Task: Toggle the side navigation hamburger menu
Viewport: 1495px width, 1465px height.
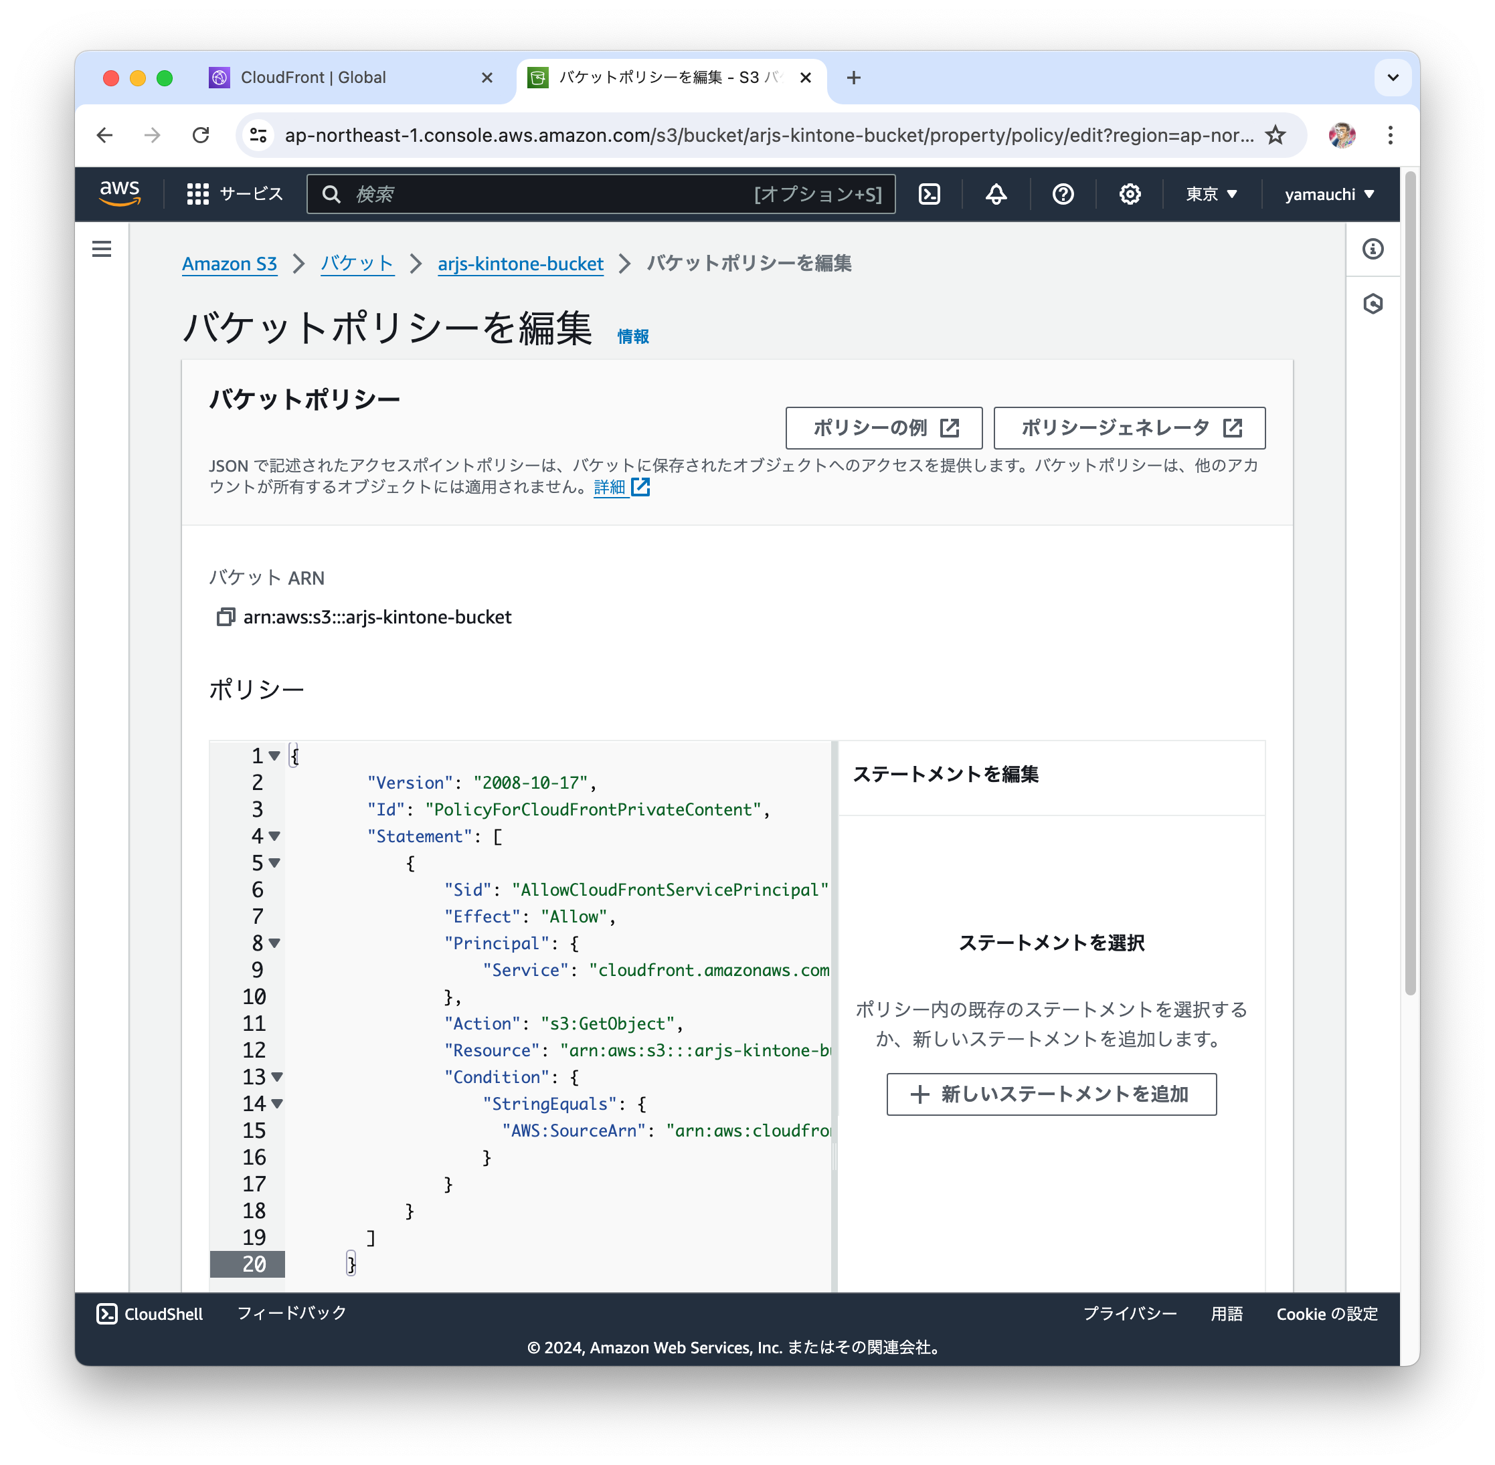Action: coord(102,249)
